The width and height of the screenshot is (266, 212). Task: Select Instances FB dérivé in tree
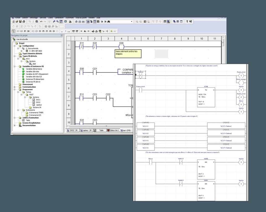point(33,82)
